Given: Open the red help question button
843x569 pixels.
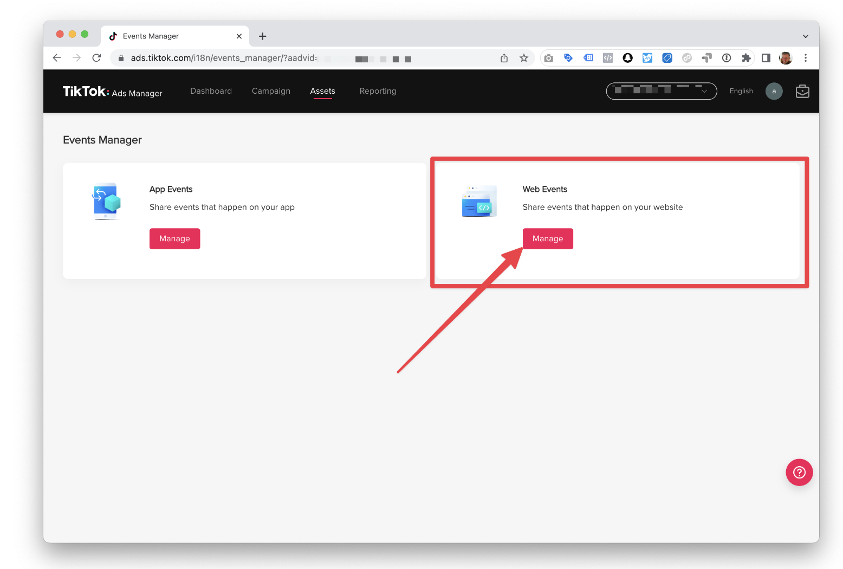Looking at the screenshot, I should [799, 473].
